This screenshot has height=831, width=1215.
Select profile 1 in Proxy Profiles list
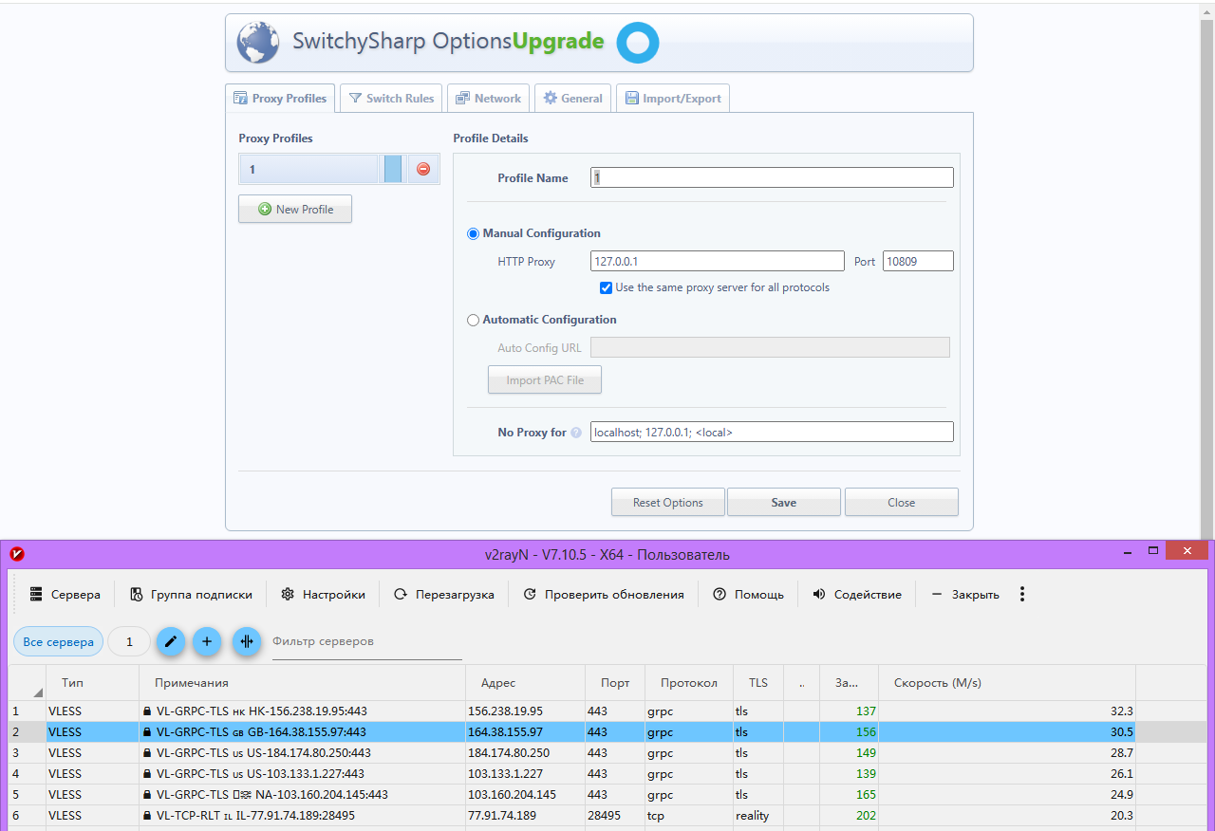point(308,170)
